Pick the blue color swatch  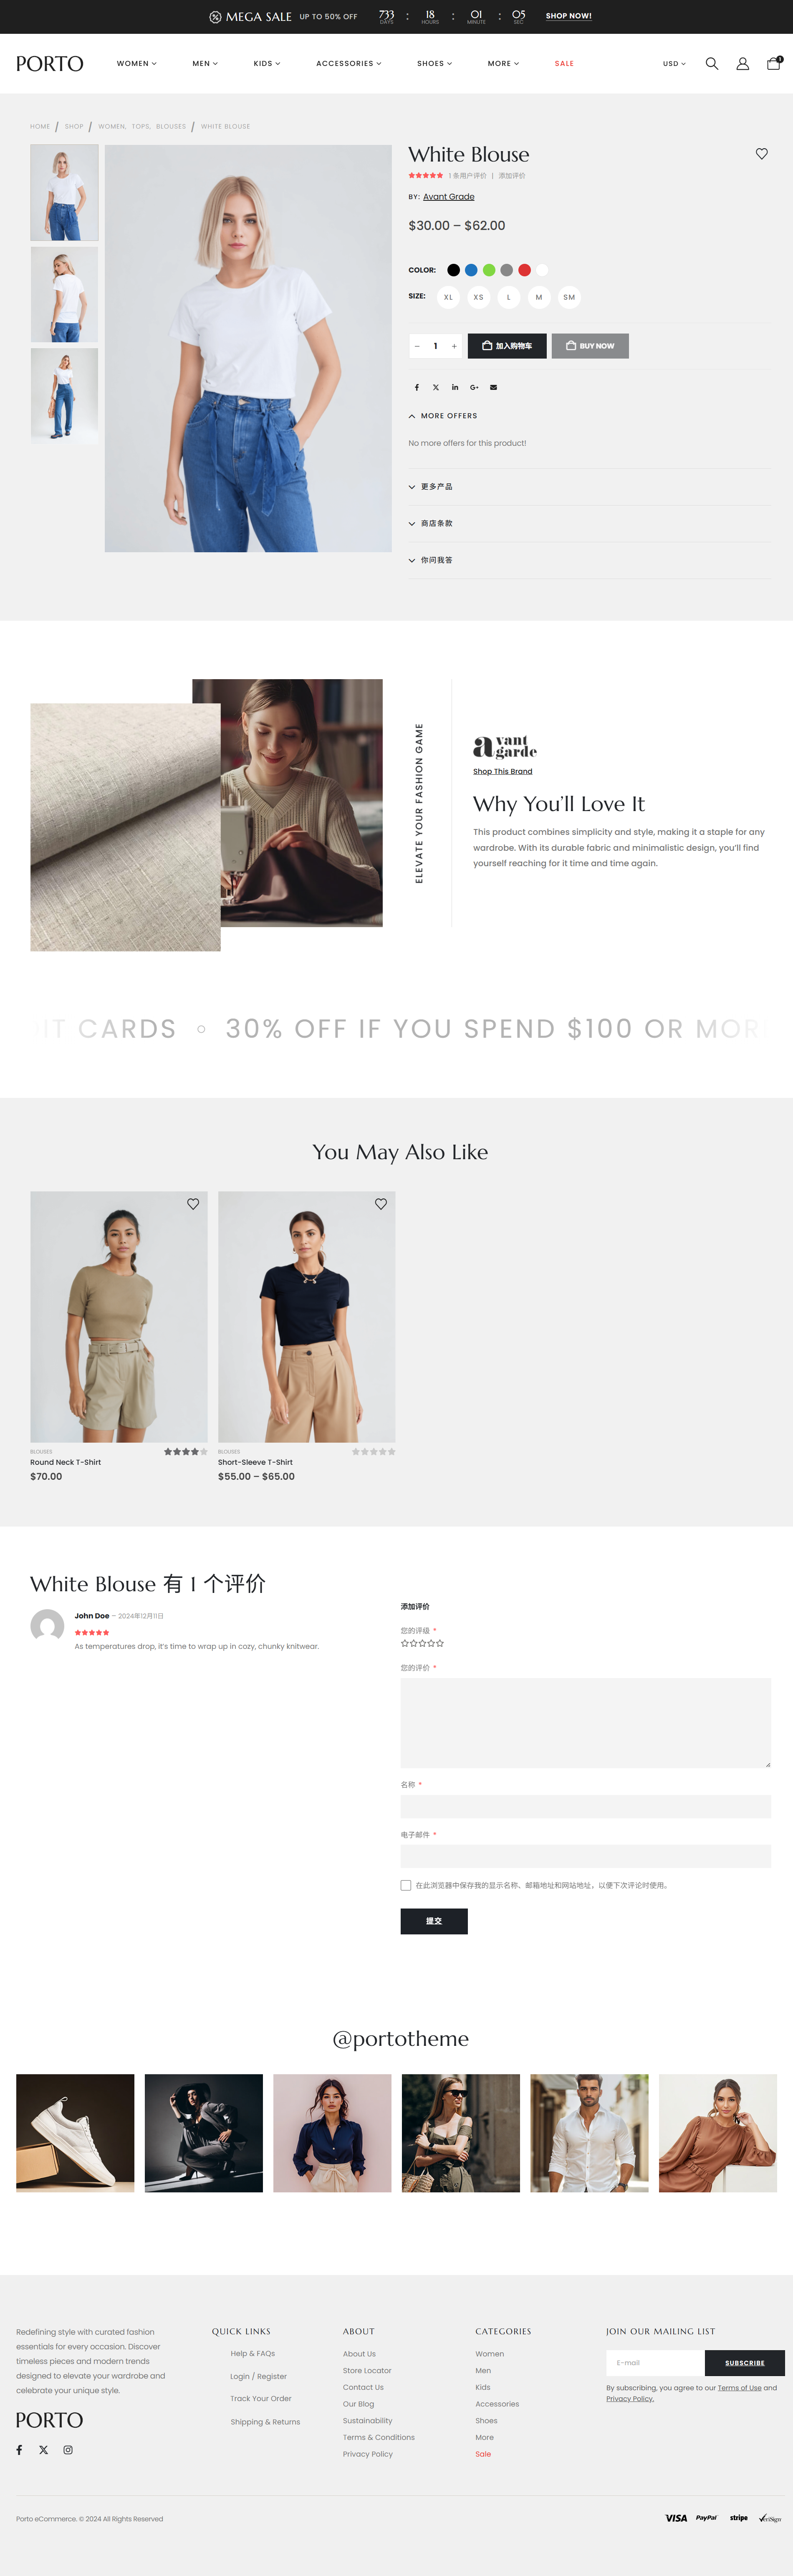click(x=471, y=270)
